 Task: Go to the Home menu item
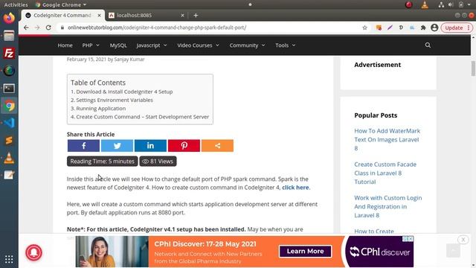pos(65,45)
